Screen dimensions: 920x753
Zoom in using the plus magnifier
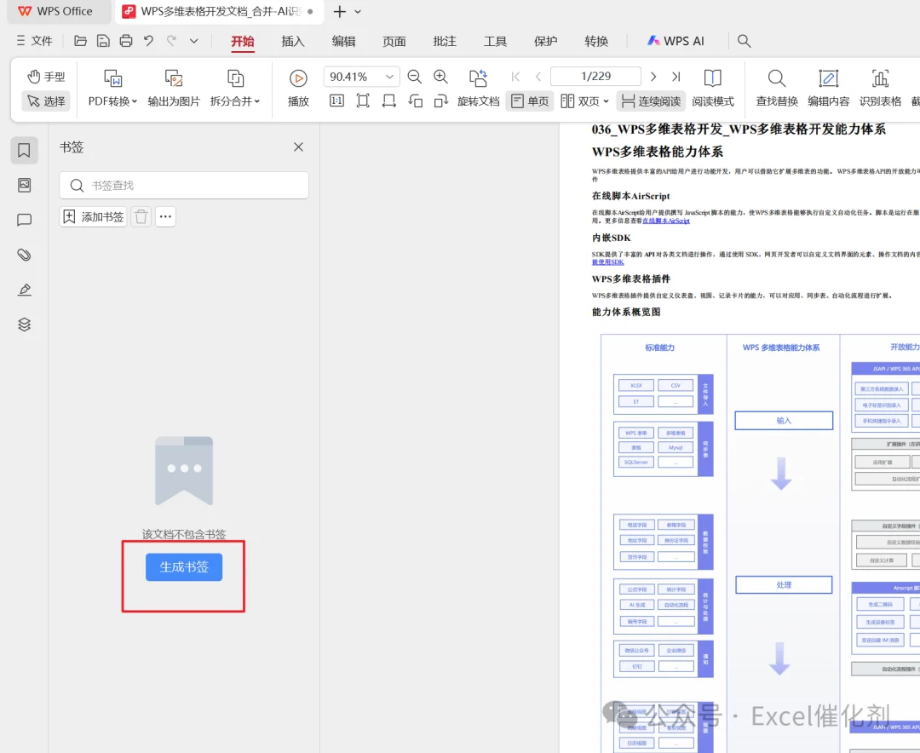coord(440,77)
